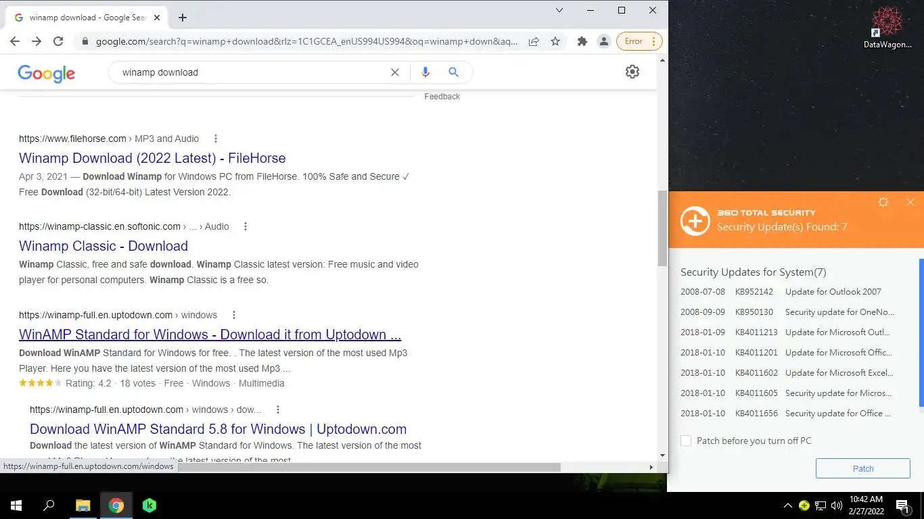Click the winamp-classic softonic breadcrumb URL
The width and height of the screenshot is (924, 519).
(124, 226)
